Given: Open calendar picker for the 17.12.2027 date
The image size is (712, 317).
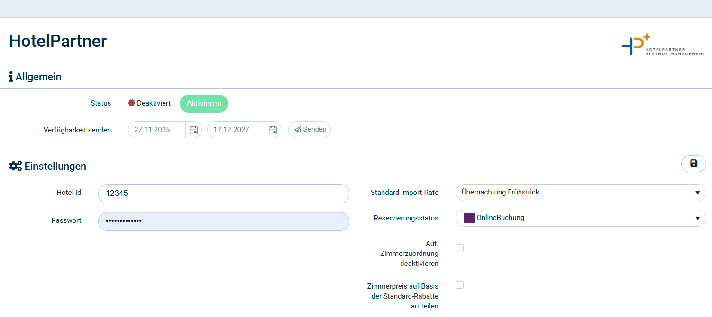Looking at the screenshot, I should [273, 130].
